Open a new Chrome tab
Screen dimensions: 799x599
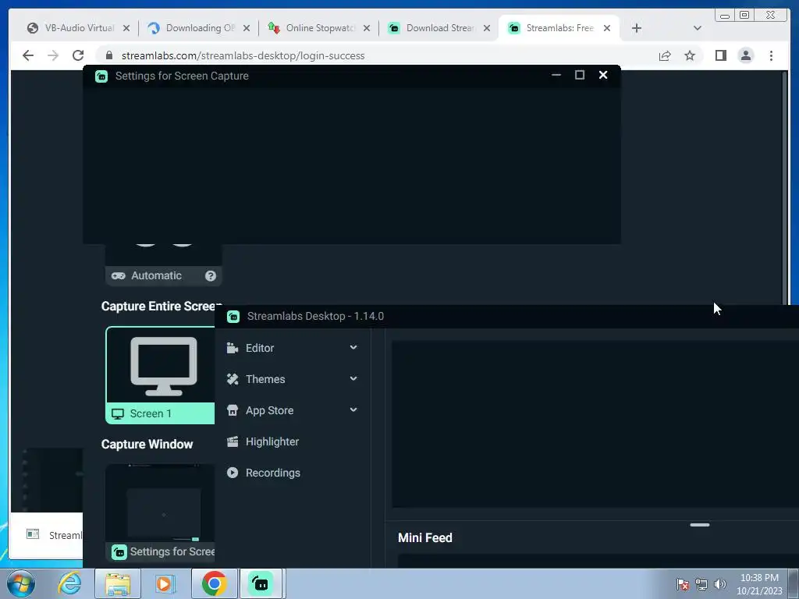coord(637,28)
